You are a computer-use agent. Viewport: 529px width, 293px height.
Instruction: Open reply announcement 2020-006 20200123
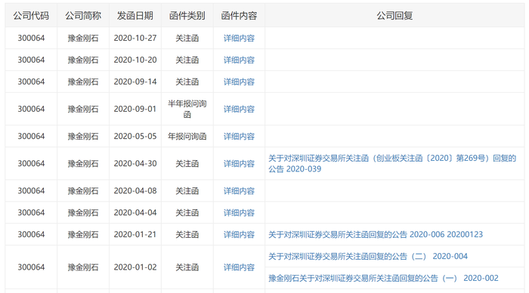coord(376,235)
